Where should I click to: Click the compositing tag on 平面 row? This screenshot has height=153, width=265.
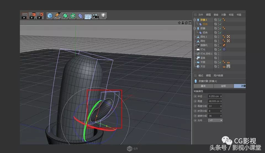coord(228,62)
